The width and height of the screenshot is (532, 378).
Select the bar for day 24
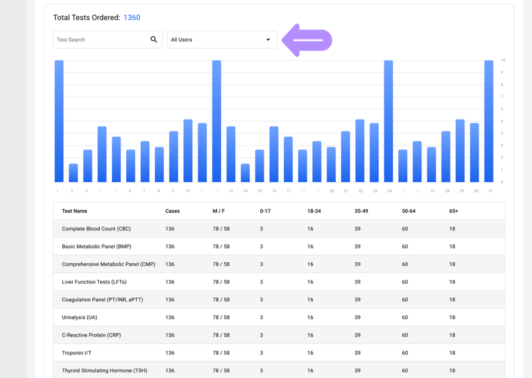click(x=389, y=122)
